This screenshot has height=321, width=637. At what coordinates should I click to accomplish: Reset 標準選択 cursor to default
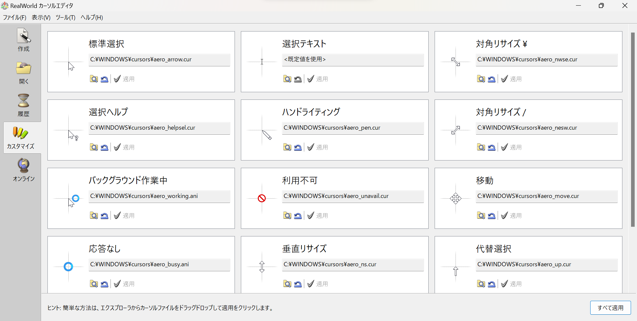pyautogui.click(x=105, y=79)
